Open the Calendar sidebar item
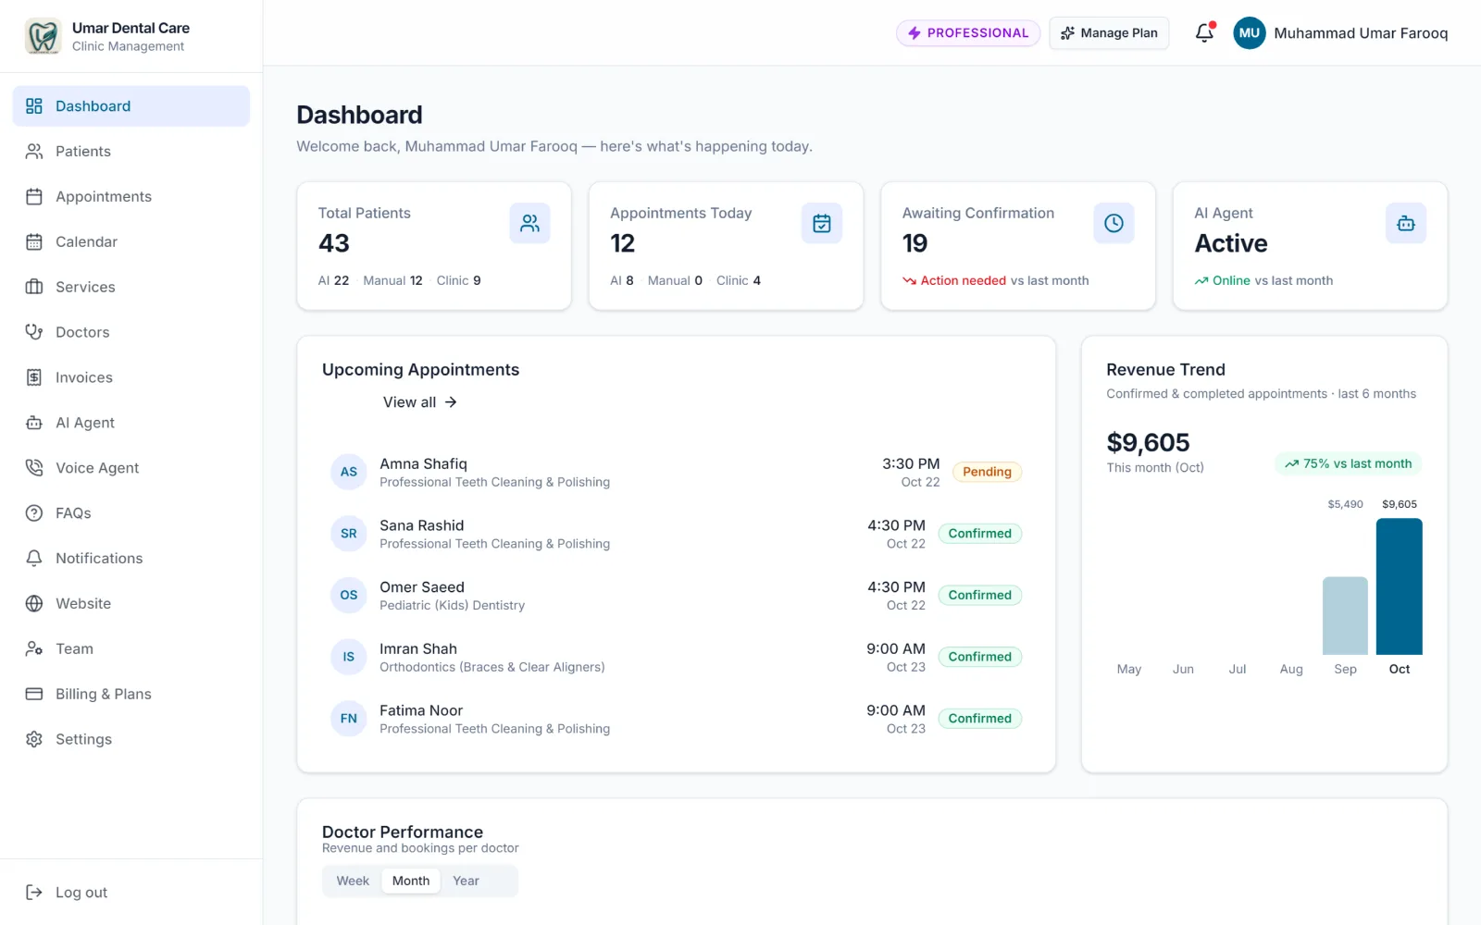Image resolution: width=1481 pixels, height=925 pixels. tap(131, 241)
